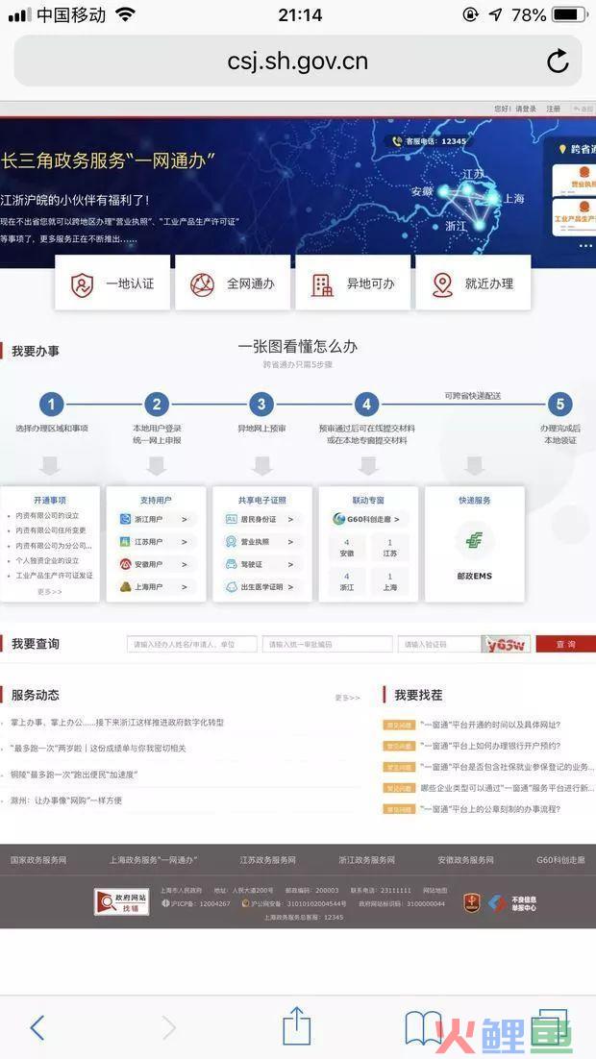Click the 全网通办 globe icon
This screenshot has width=596, height=1059.
[202, 284]
